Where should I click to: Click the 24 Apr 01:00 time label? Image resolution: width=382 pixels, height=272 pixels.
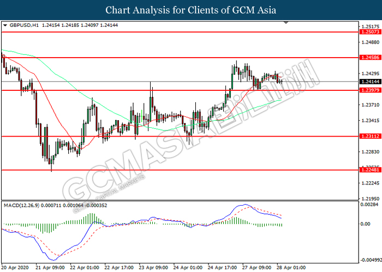pyautogui.click(x=188, y=268)
